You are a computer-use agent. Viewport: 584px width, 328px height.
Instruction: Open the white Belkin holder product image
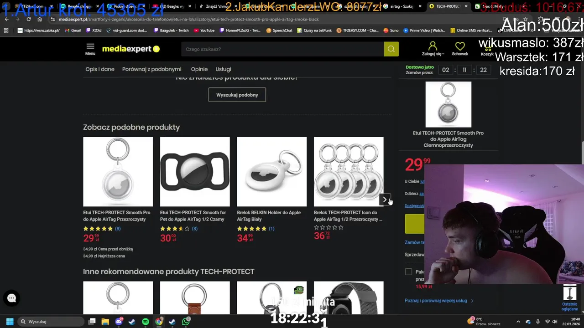click(x=272, y=172)
